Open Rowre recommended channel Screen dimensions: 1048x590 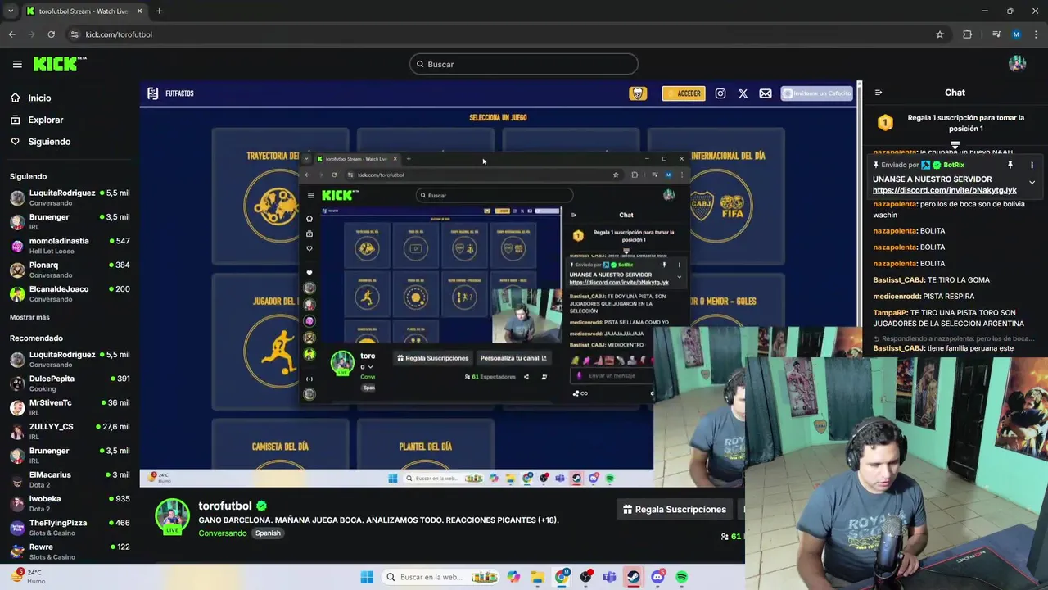pyautogui.click(x=70, y=551)
